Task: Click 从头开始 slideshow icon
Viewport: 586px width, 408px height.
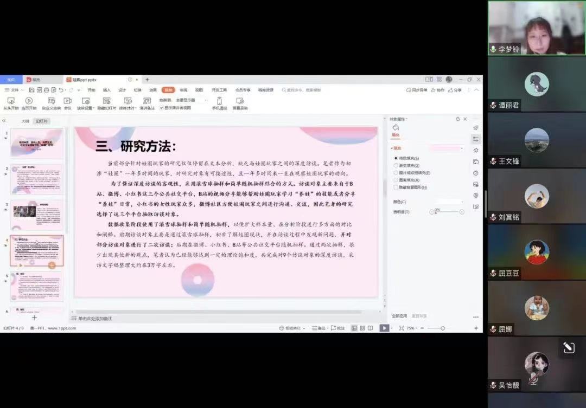Action: click(9, 101)
